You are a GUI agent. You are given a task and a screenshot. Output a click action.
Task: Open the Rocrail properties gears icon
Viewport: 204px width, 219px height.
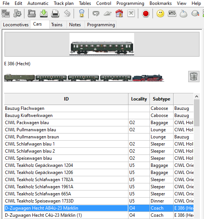click(x=17, y=13)
